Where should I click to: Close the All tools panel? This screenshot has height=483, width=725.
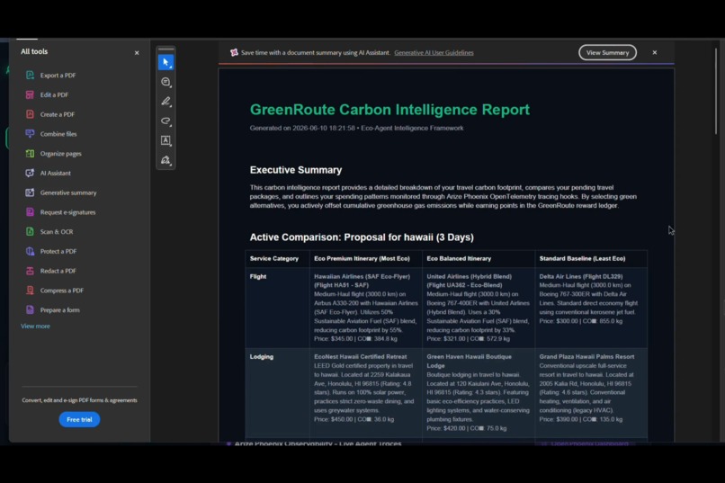click(x=137, y=53)
